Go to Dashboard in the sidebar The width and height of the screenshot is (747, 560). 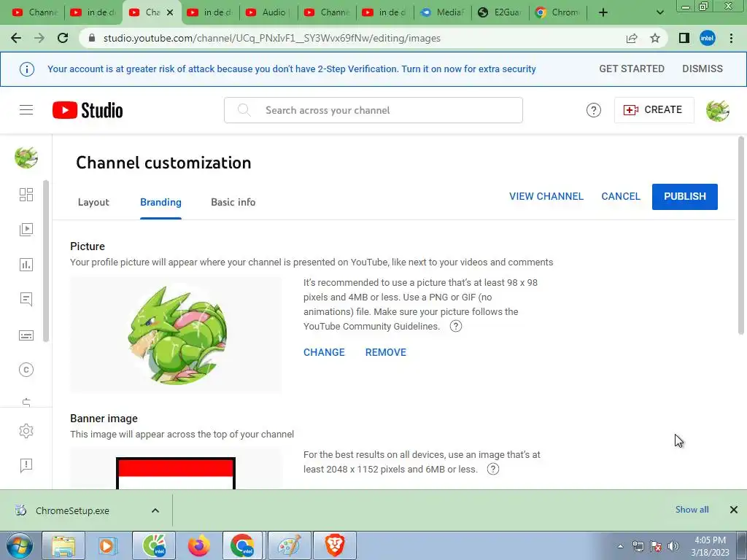coord(26,194)
